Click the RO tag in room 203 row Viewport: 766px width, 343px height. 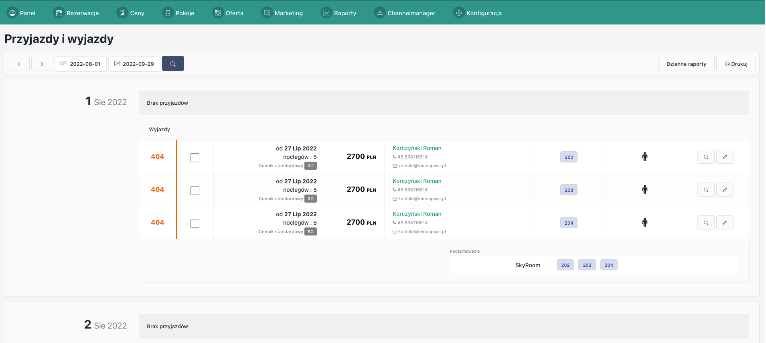click(x=310, y=199)
